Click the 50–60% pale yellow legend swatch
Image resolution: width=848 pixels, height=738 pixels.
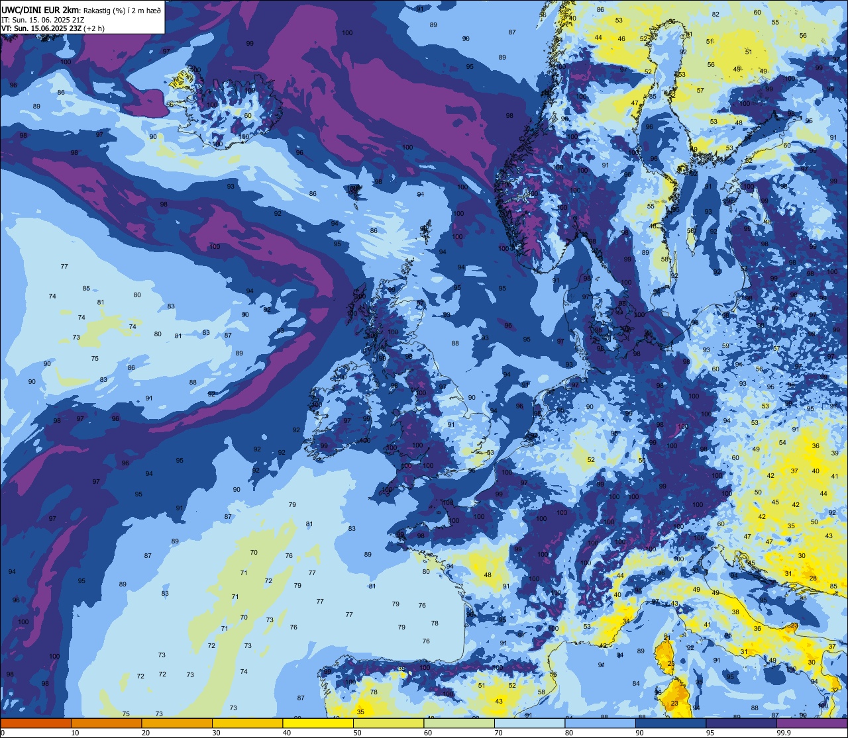pyautogui.click(x=389, y=723)
